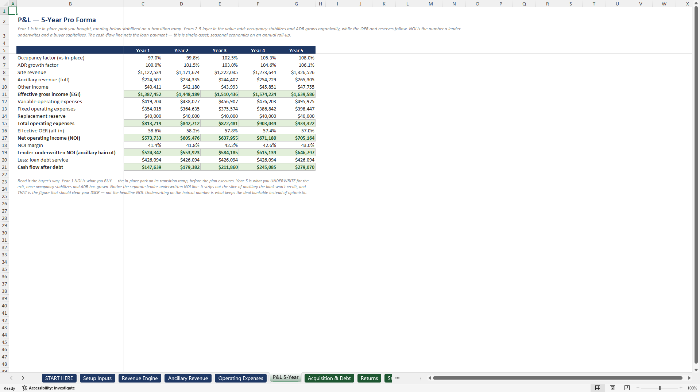Screen dimensions: 700x392
Task: Select column C header
Action: [143, 4]
